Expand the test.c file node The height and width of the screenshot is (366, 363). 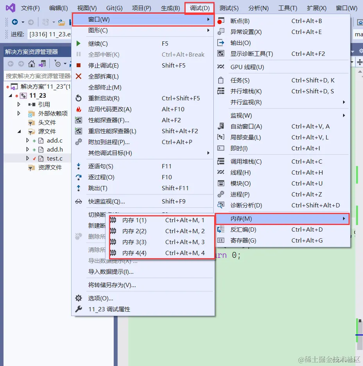[x=27, y=158]
